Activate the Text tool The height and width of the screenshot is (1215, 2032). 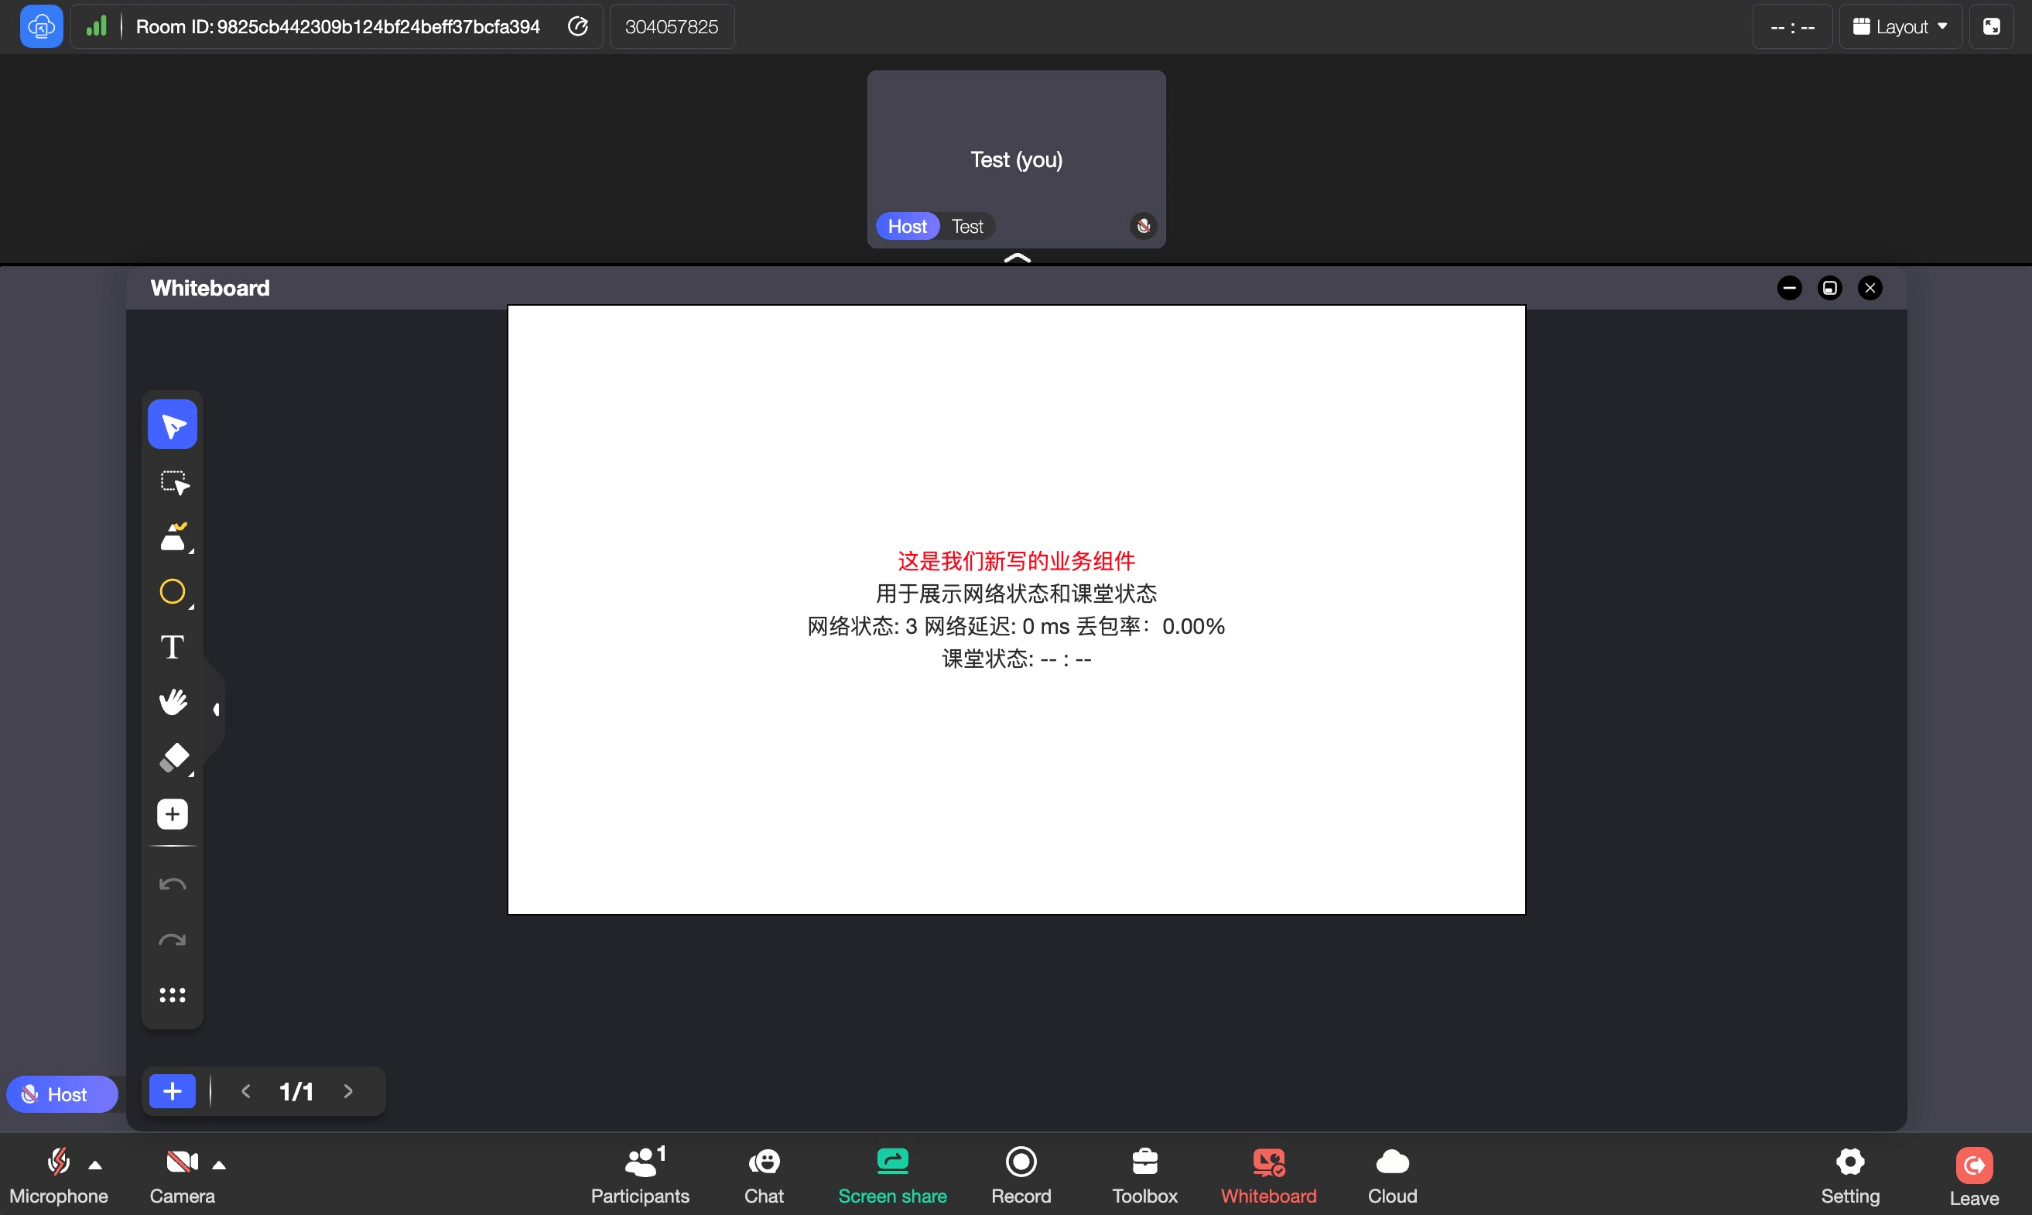(172, 647)
